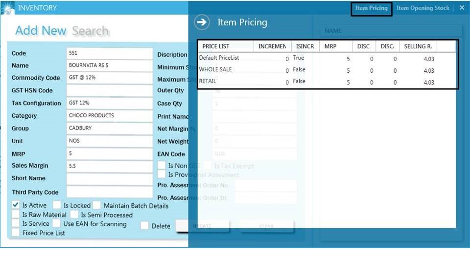This screenshot has width=470, height=259.
Task: Click the Code field showing 551
Action: pos(109,53)
